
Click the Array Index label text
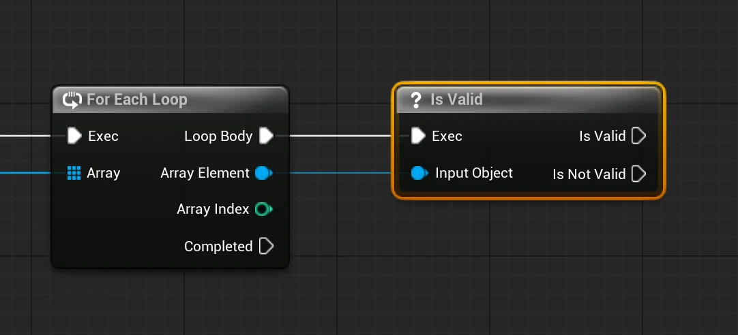[213, 208]
